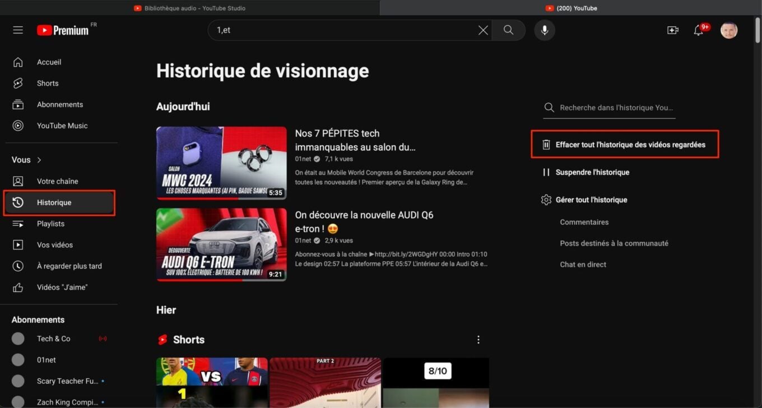
Task: Click the Tech & Co channel avatar
Action: tap(18, 339)
